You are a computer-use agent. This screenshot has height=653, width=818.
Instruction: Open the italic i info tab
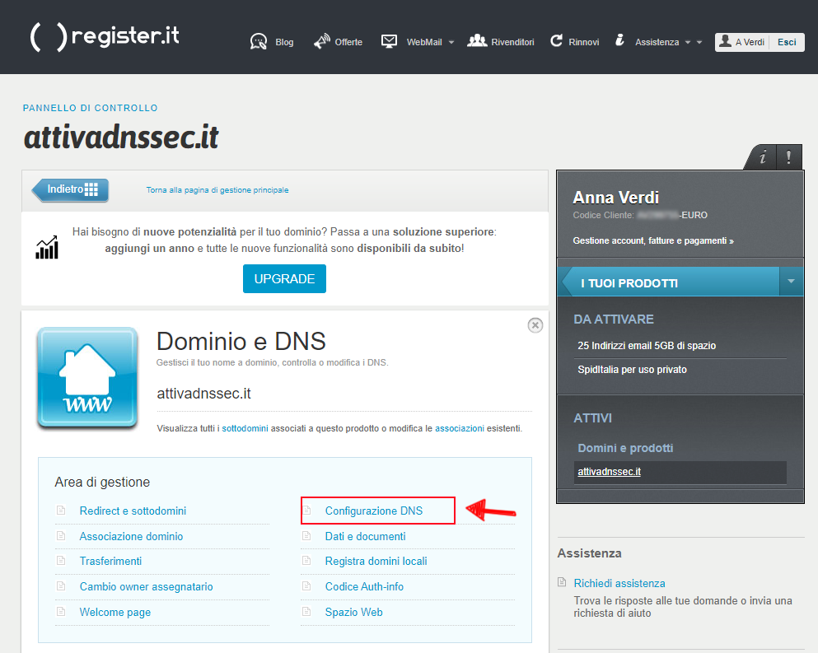[763, 156]
